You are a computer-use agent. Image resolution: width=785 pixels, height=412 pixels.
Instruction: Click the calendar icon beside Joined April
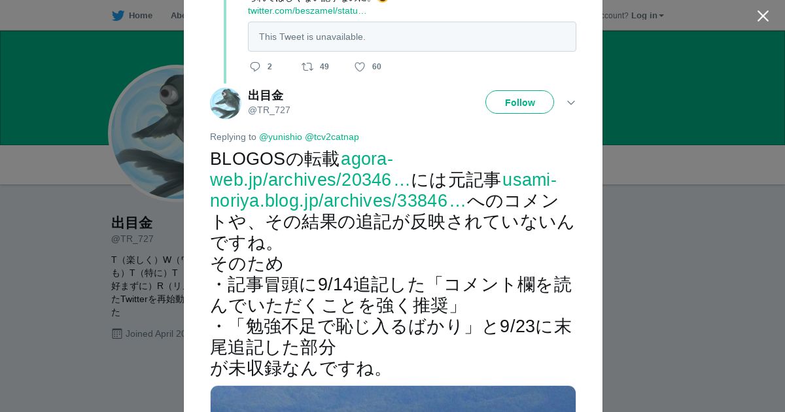point(117,334)
